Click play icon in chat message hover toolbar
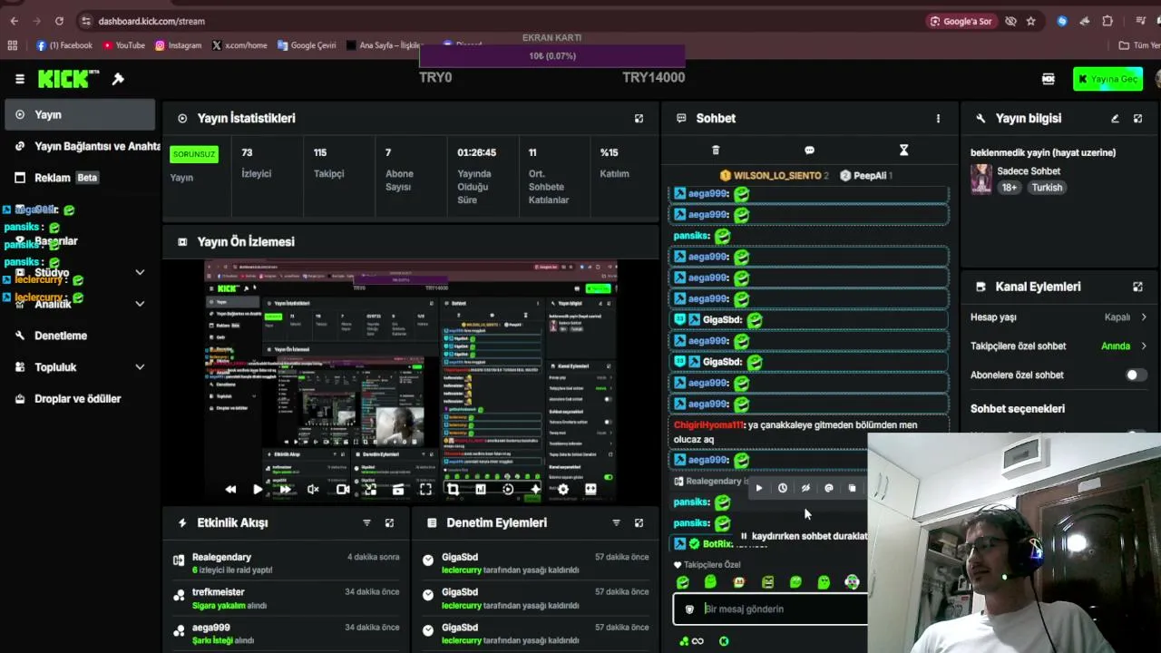The image size is (1161, 653). point(759,488)
